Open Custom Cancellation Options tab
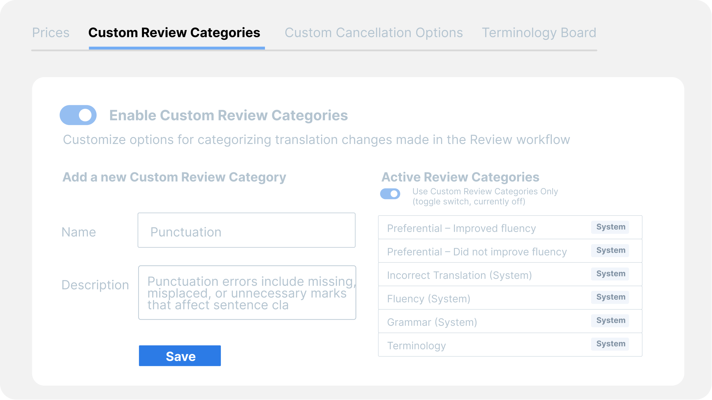 tap(374, 33)
